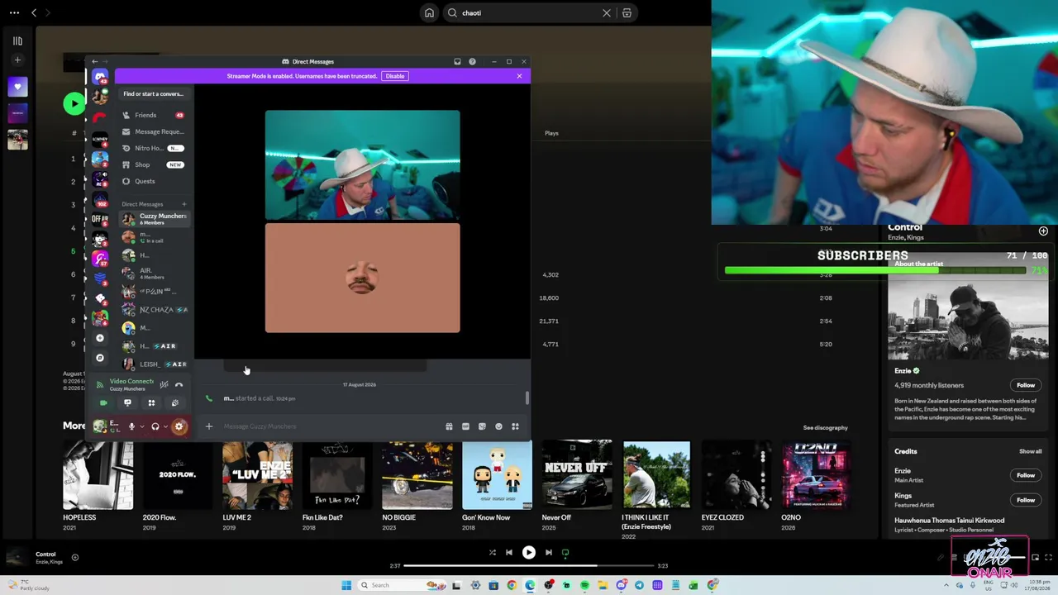1058x595 pixels.
Task: Disable Streamer Mode in Discord banner
Action: pos(395,76)
